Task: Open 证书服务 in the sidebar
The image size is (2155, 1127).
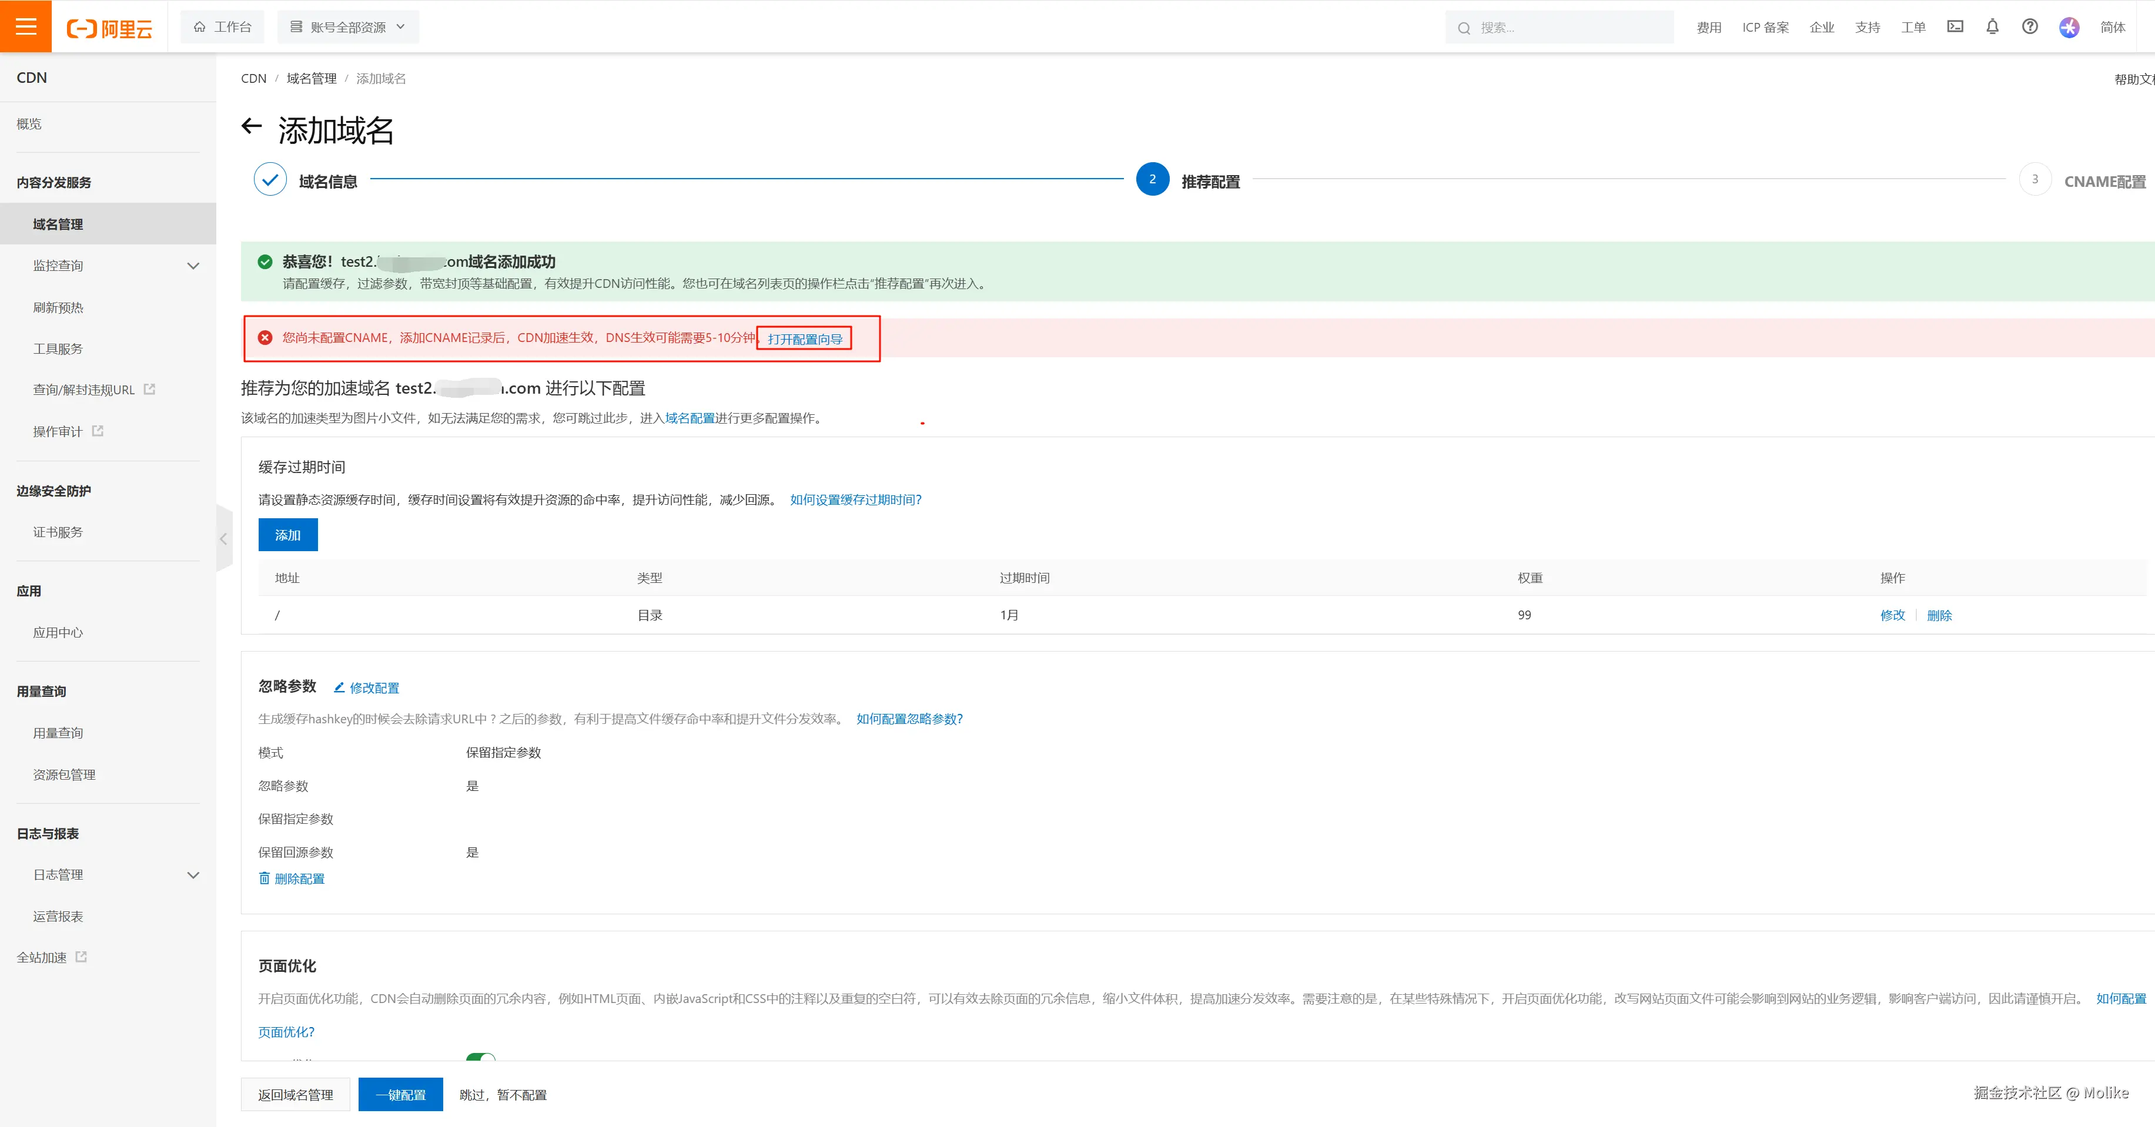Action: (58, 532)
